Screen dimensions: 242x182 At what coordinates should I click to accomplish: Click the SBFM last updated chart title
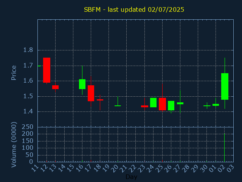click(134, 9)
